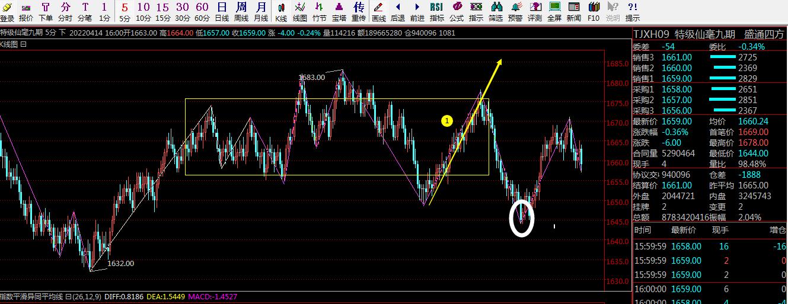The height and width of the screenshot is (304, 788).
Task: Click the 提示 tips icon
Action: (x=633, y=11)
